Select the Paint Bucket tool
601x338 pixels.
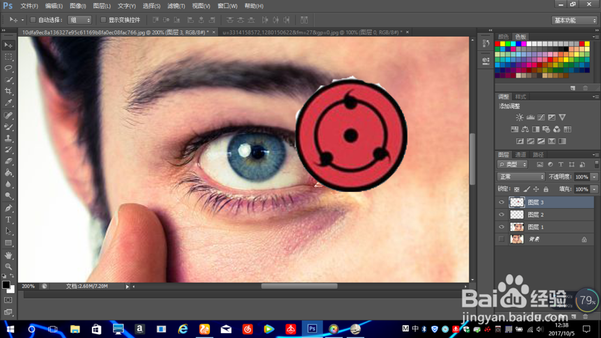(8, 173)
